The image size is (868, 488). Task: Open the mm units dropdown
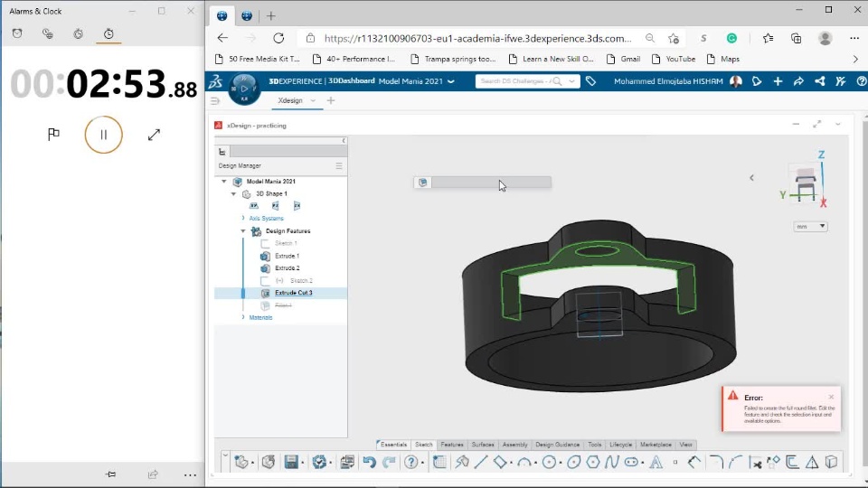tap(810, 226)
